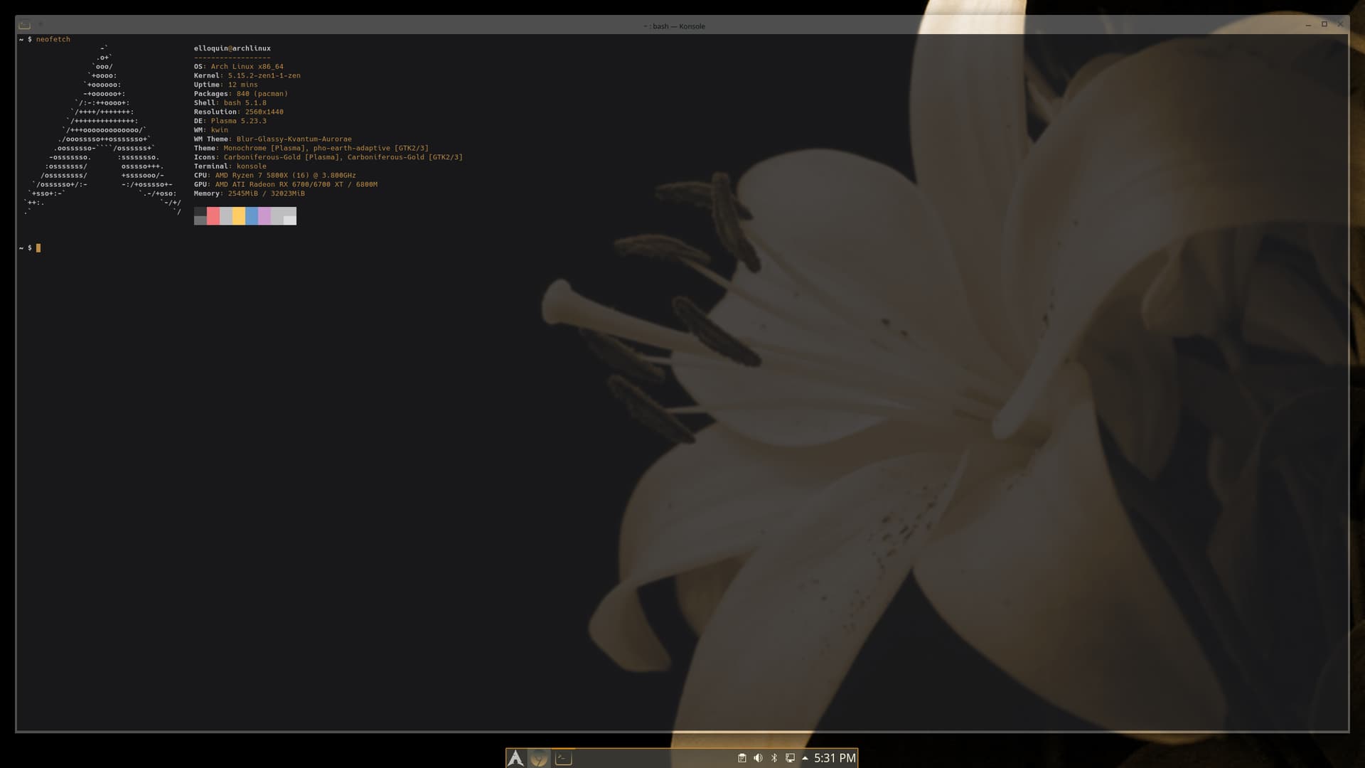Click the 'Memory: 2545MiB / 32023MiB' line
This screenshot has height=768, width=1365.
click(x=250, y=193)
